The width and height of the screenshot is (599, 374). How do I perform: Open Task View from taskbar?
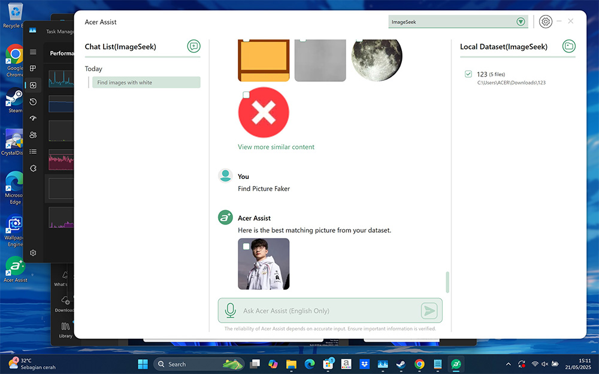pos(255,364)
